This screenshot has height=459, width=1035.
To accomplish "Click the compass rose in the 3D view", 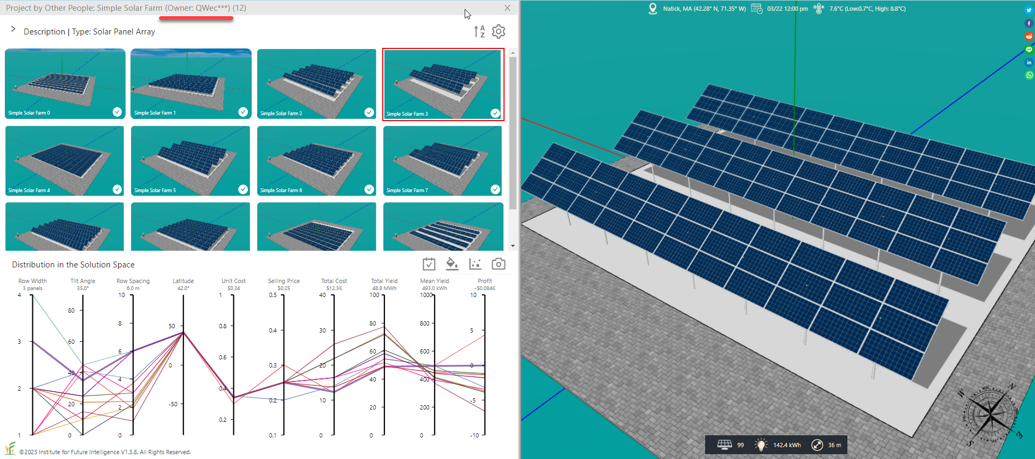I will 990,414.
